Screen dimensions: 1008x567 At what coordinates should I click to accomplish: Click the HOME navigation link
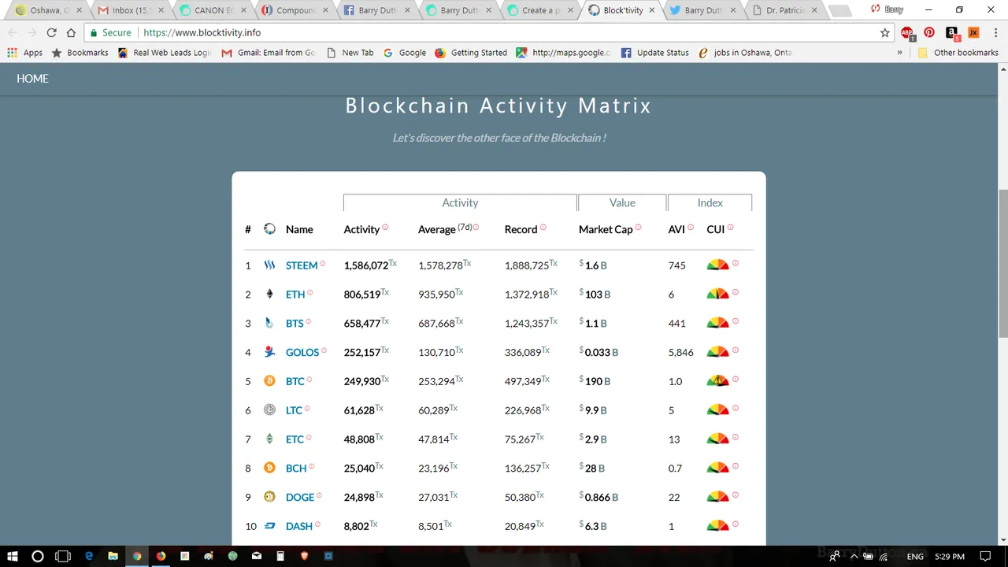click(32, 79)
